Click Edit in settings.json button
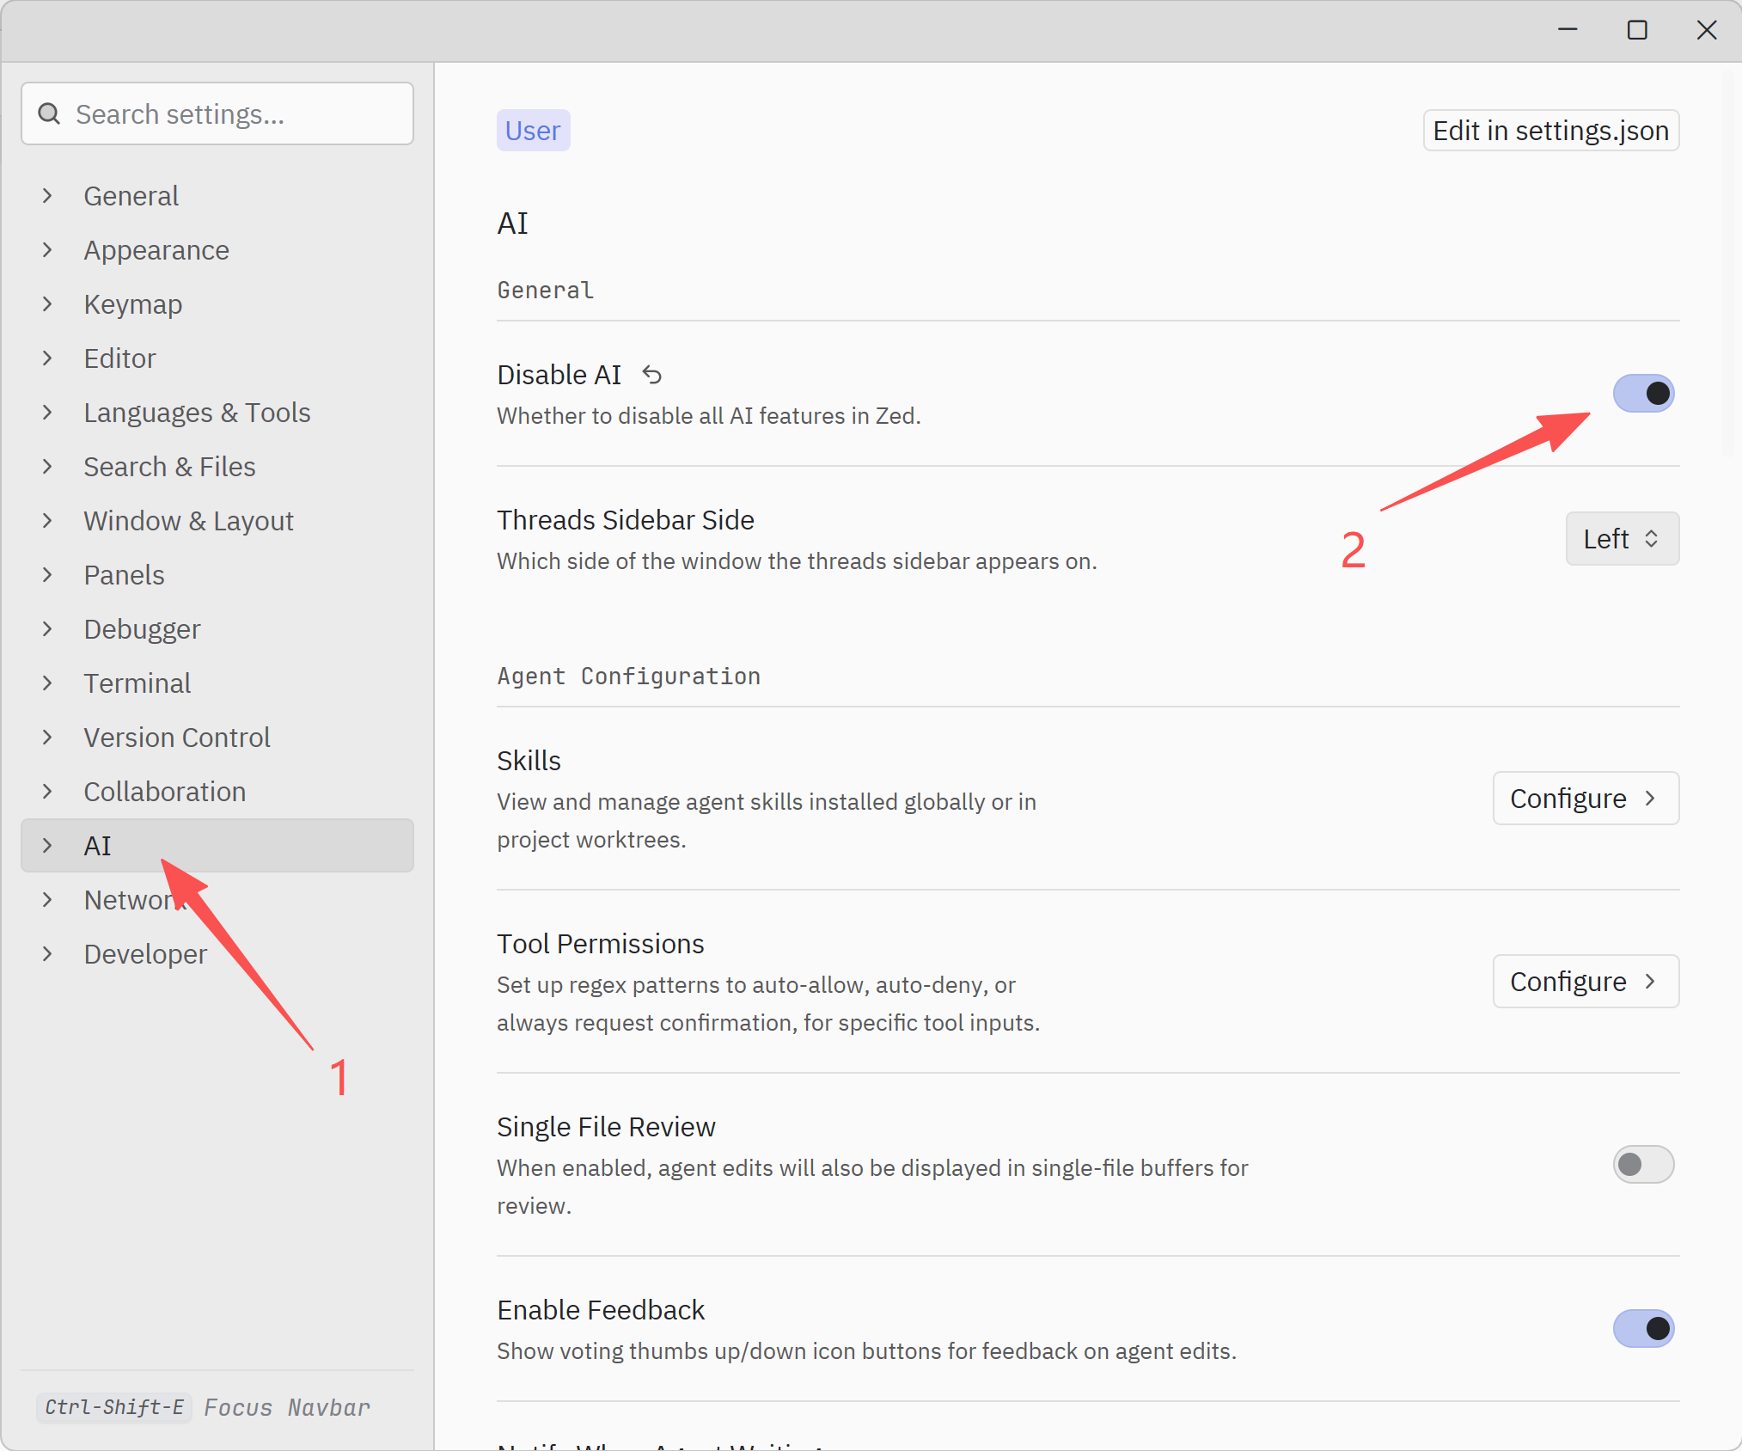The height and width of the screenshot is (1451, 1742). tap(1550, 131)
